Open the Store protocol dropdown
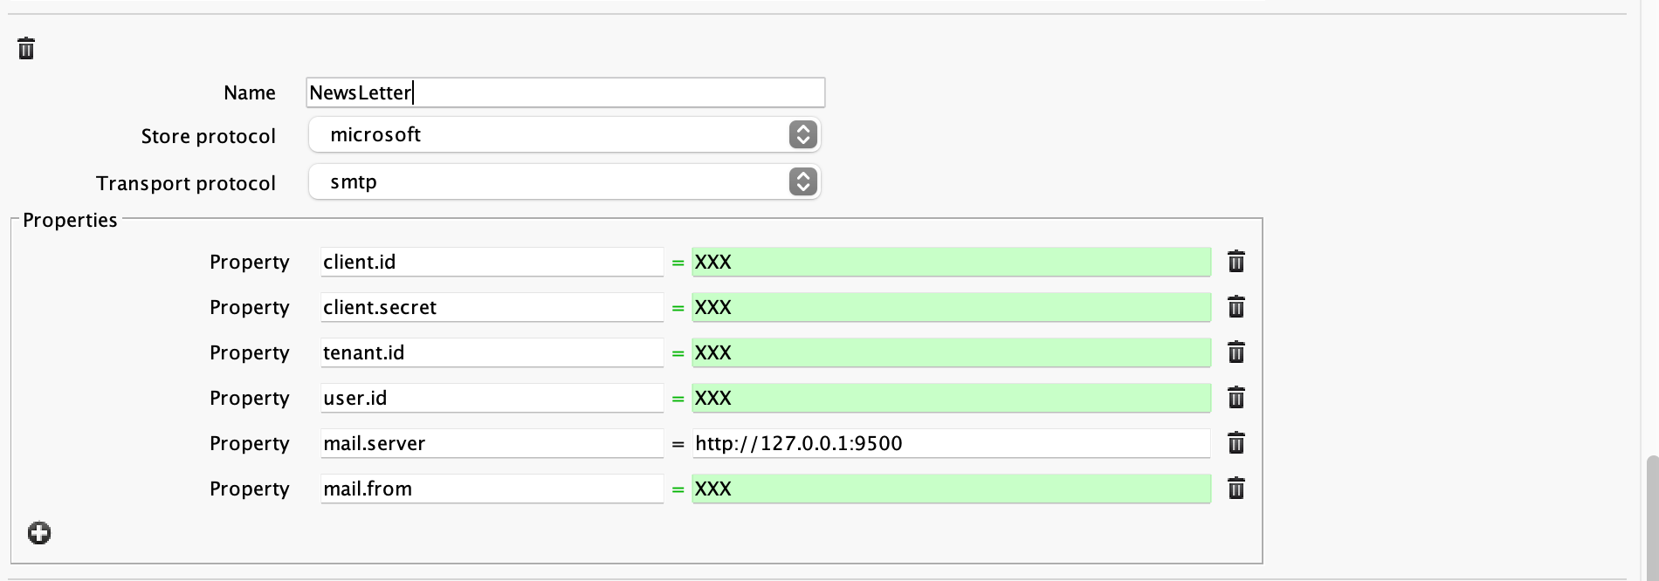This screenshot has width=1659, height=581. 564,134
